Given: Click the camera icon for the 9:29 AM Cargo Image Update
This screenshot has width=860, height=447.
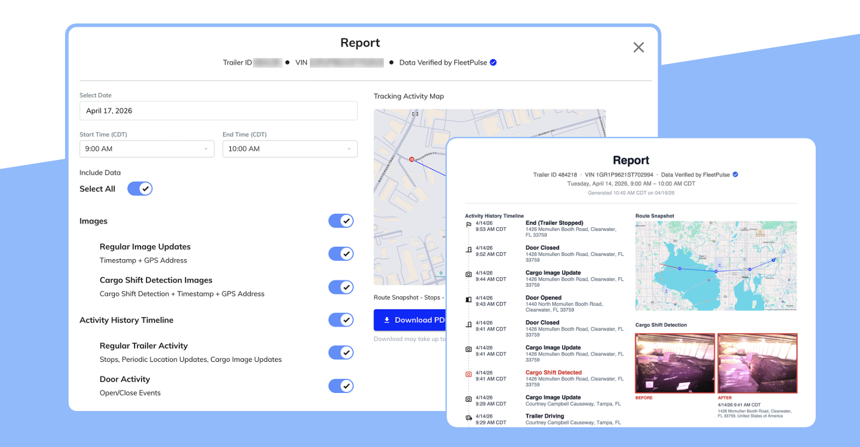Looking at the screenshot, I should [469, 400].
